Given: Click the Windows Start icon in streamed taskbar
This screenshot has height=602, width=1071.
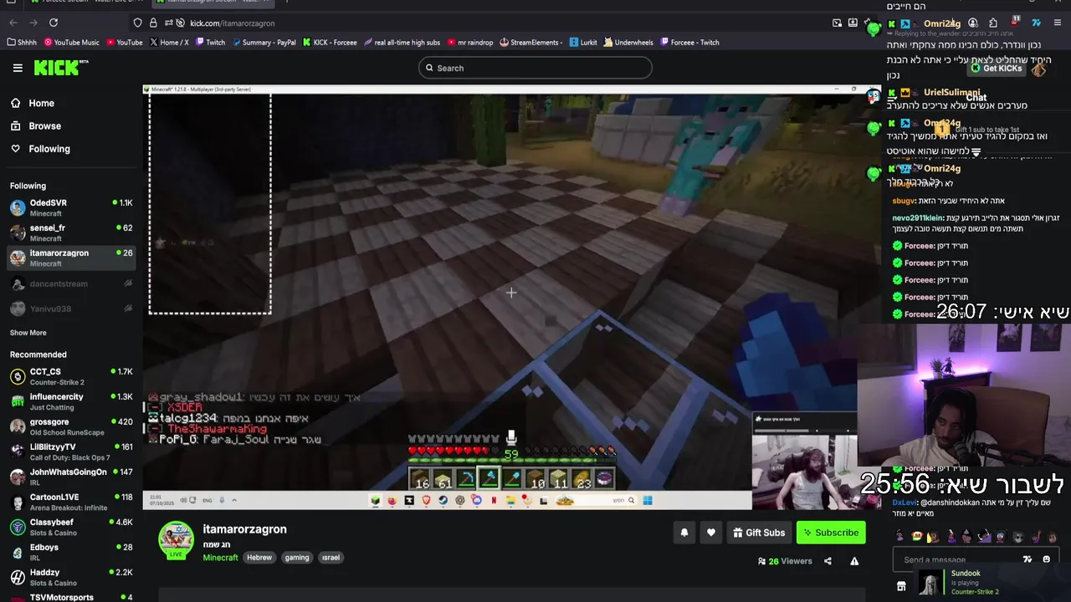Looking at the screenshot, I should 648,500.
